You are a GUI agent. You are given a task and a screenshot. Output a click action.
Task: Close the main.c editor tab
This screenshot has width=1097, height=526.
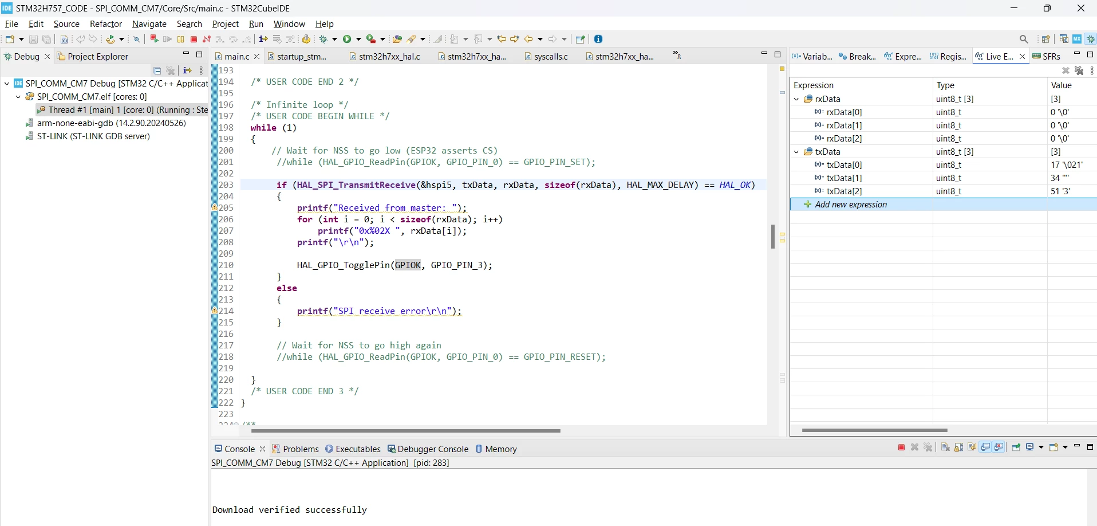tap(257, 56)
